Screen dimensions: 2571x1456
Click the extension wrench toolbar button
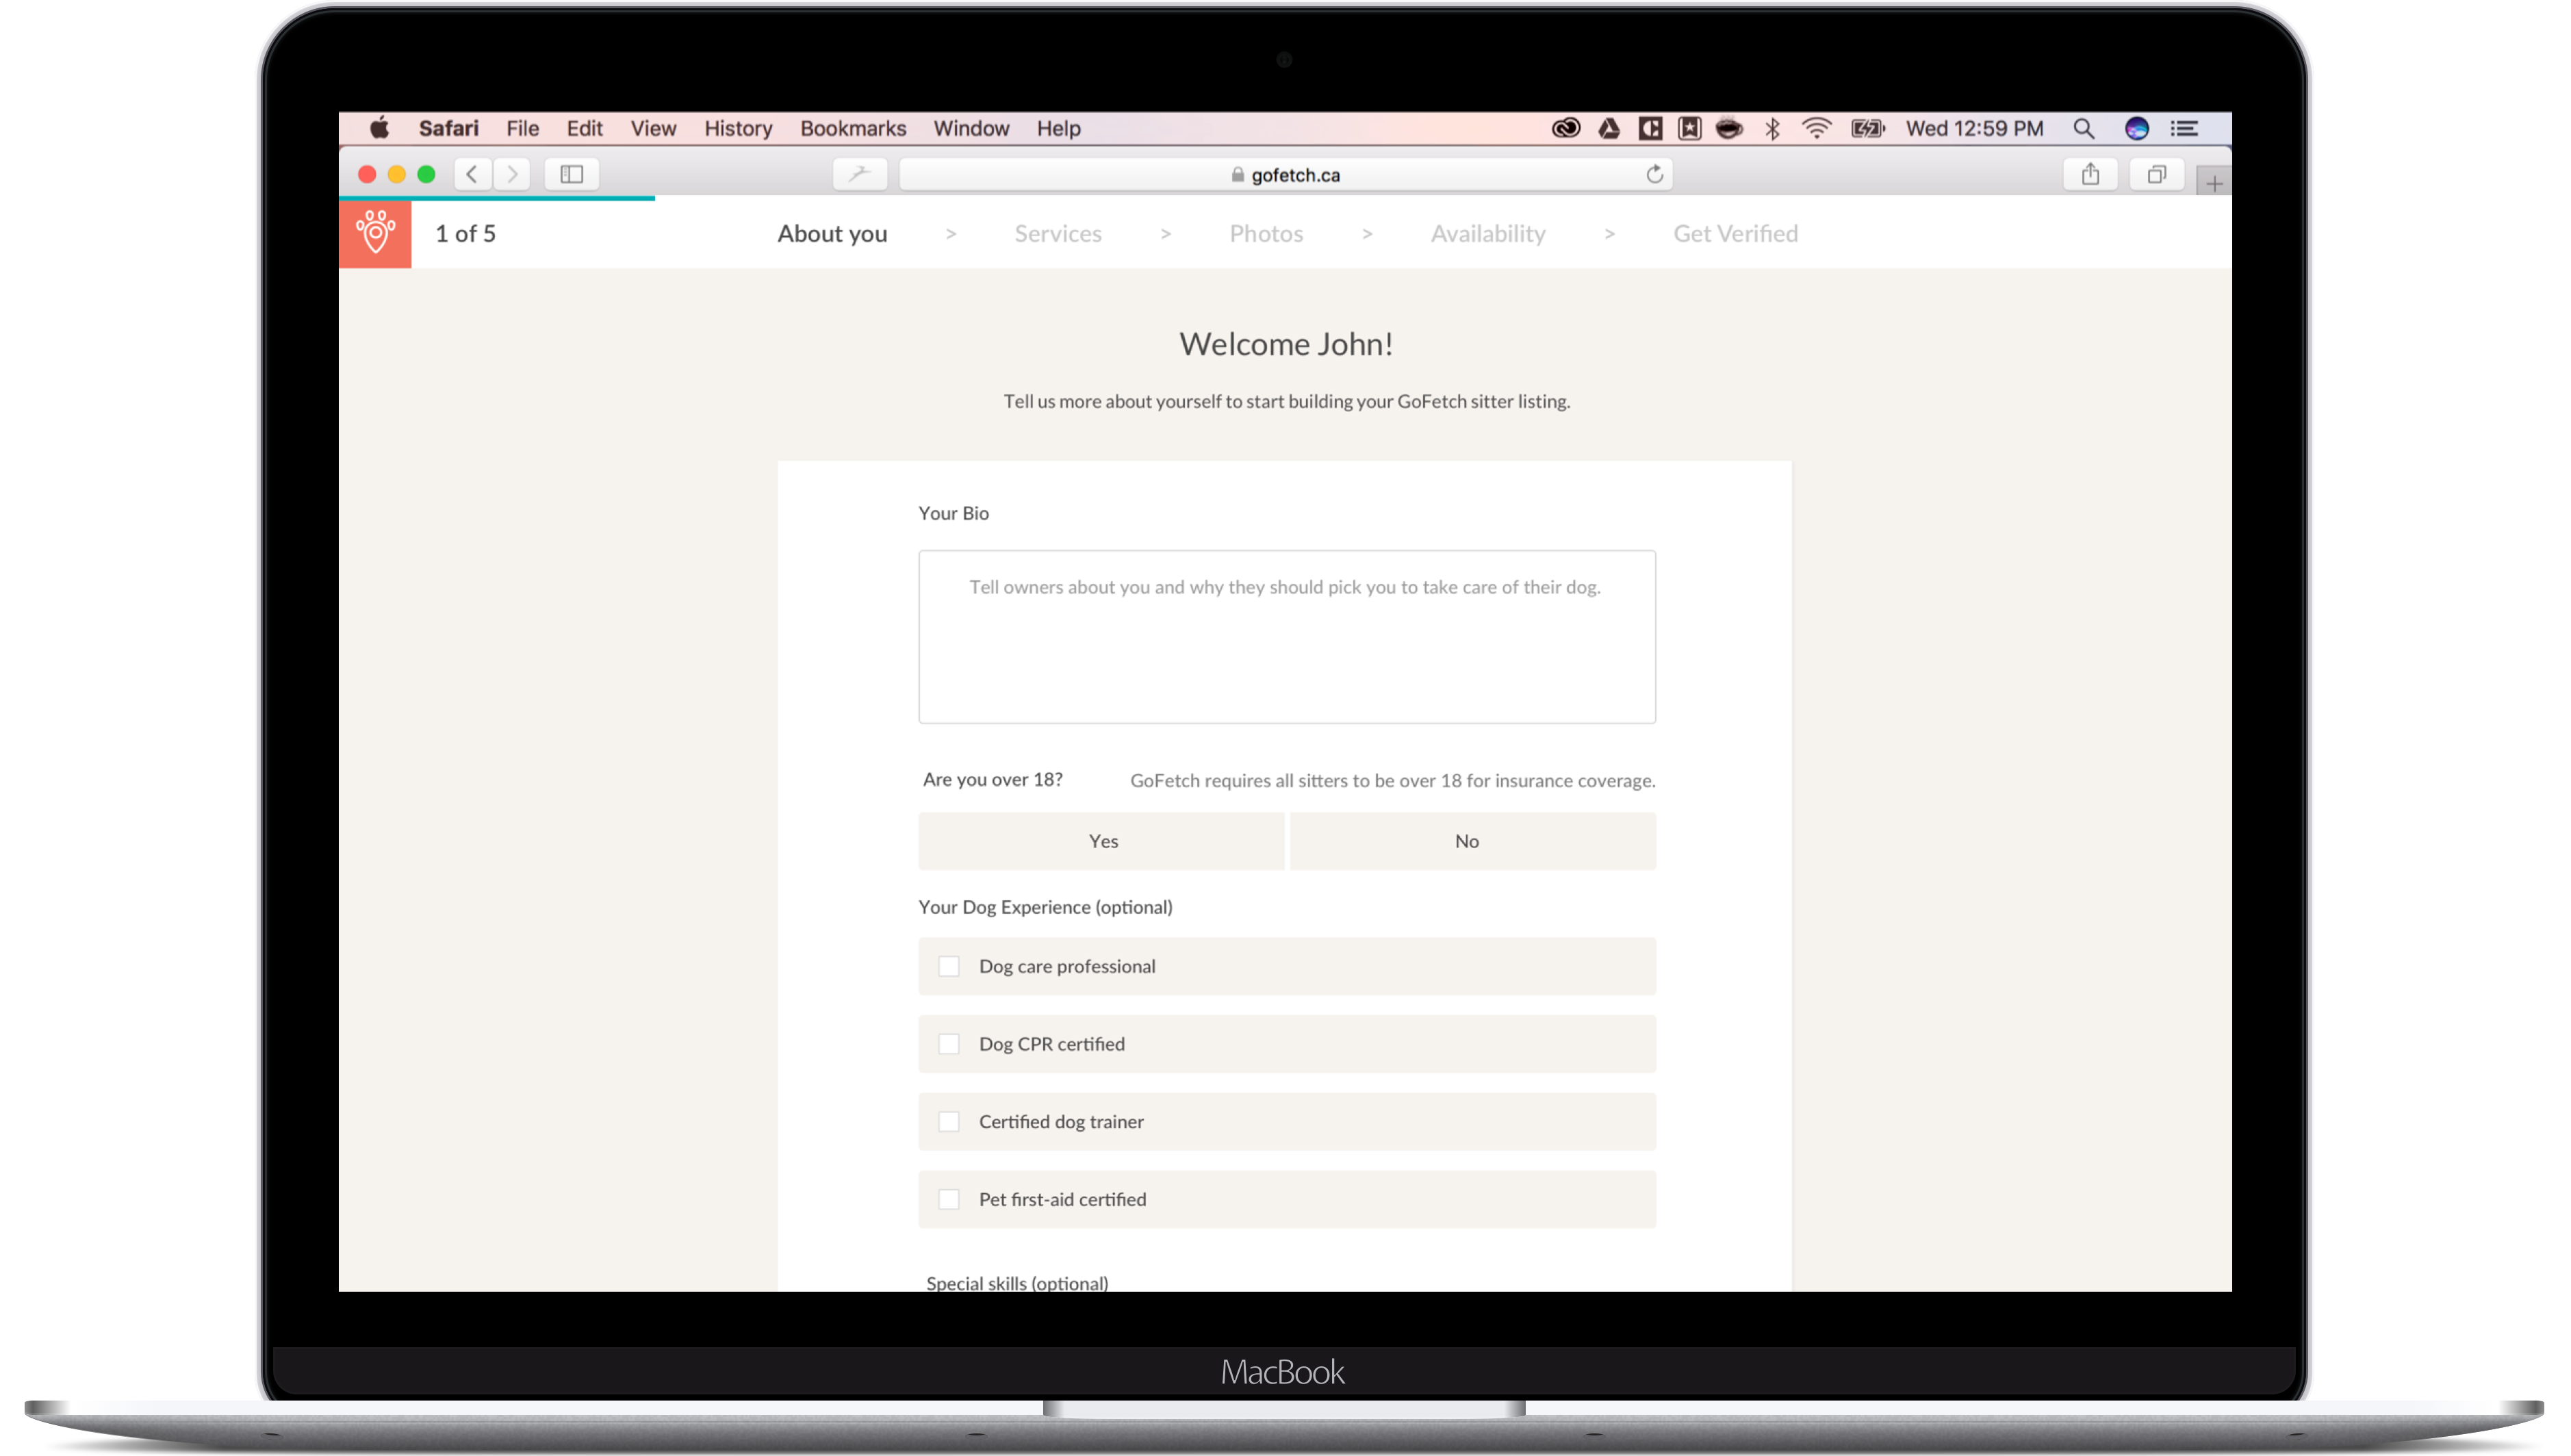tap(860, 174)
